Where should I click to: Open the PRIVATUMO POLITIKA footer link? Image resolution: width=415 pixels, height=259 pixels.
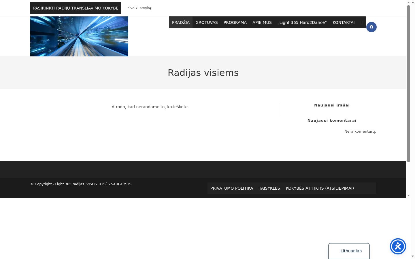click(x=232, y=188)
